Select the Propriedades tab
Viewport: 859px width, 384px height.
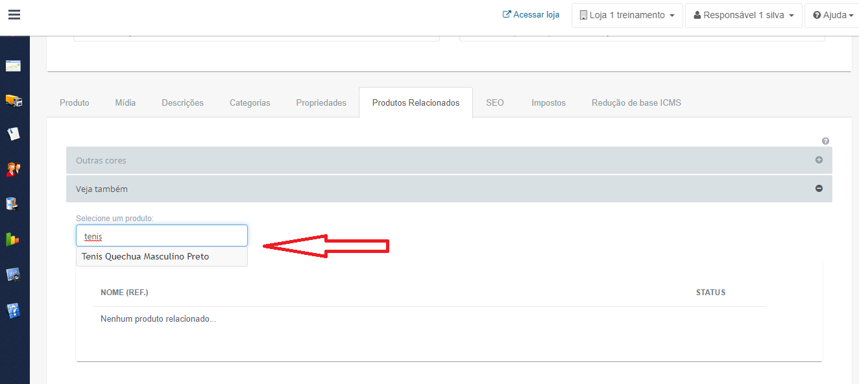click(321, 102)
